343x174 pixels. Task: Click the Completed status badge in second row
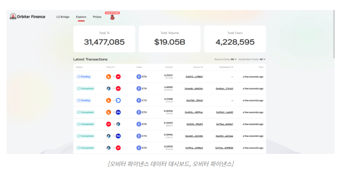tap(85, 88)
